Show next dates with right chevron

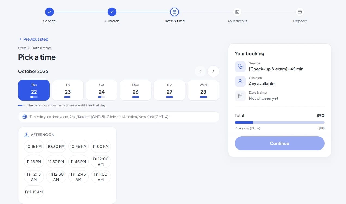pos(213,71)
